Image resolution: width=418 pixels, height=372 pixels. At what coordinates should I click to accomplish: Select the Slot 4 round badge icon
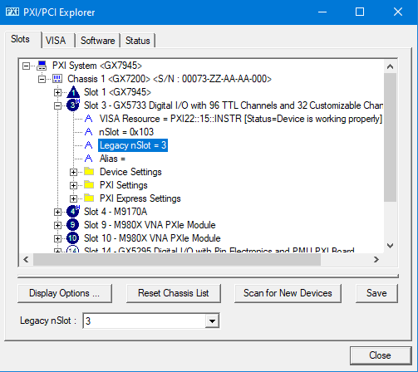point(73,212)
